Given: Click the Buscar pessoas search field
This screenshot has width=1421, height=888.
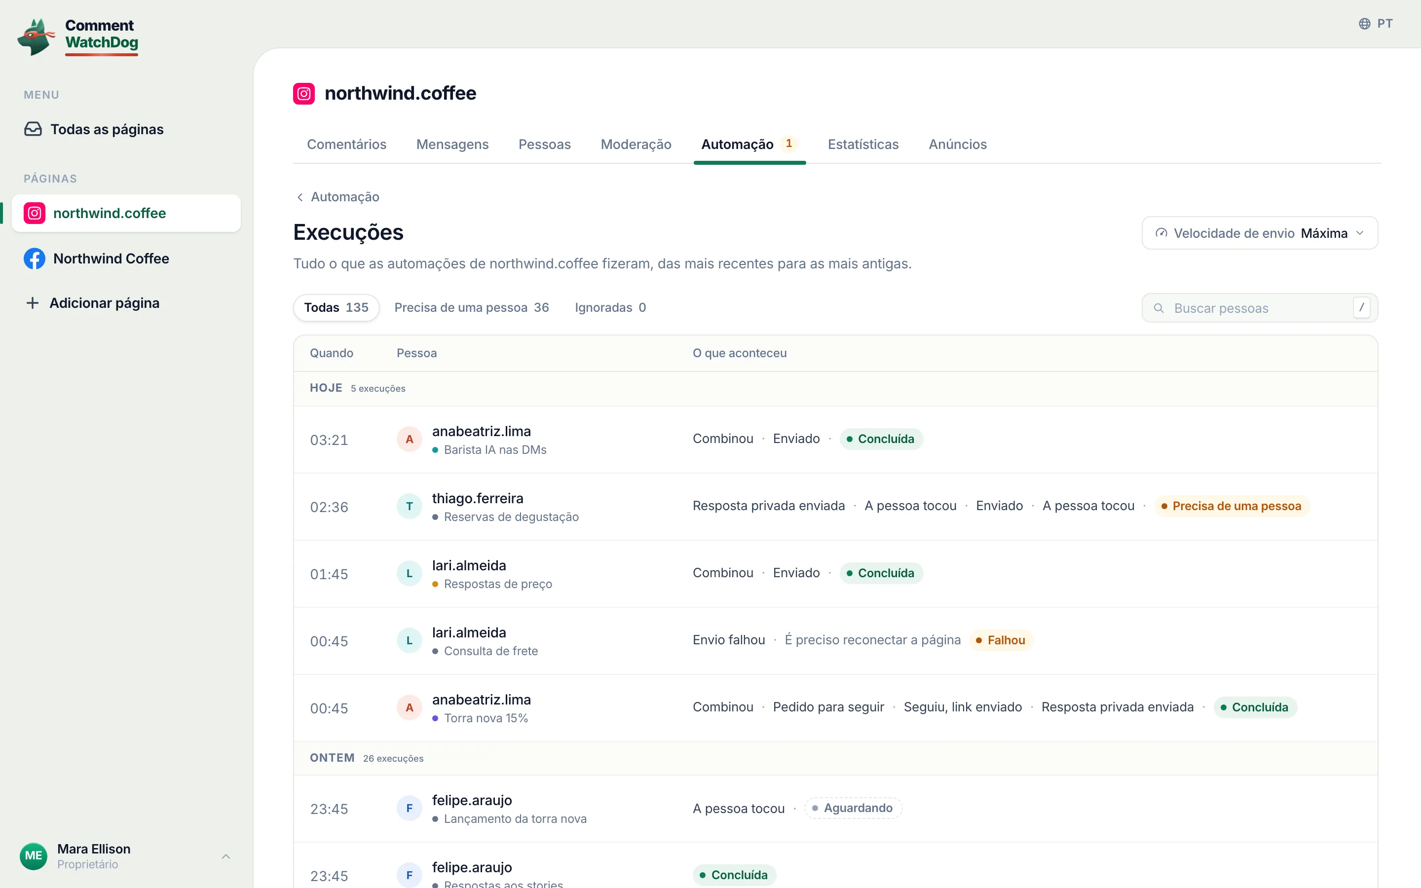Looking at the screenshot, I should [x=1260, y=308].
